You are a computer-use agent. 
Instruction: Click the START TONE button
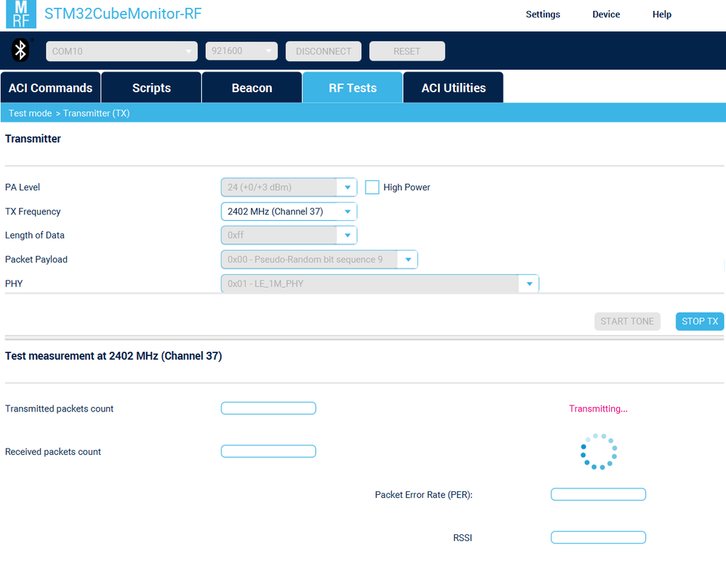coord(627,321)
